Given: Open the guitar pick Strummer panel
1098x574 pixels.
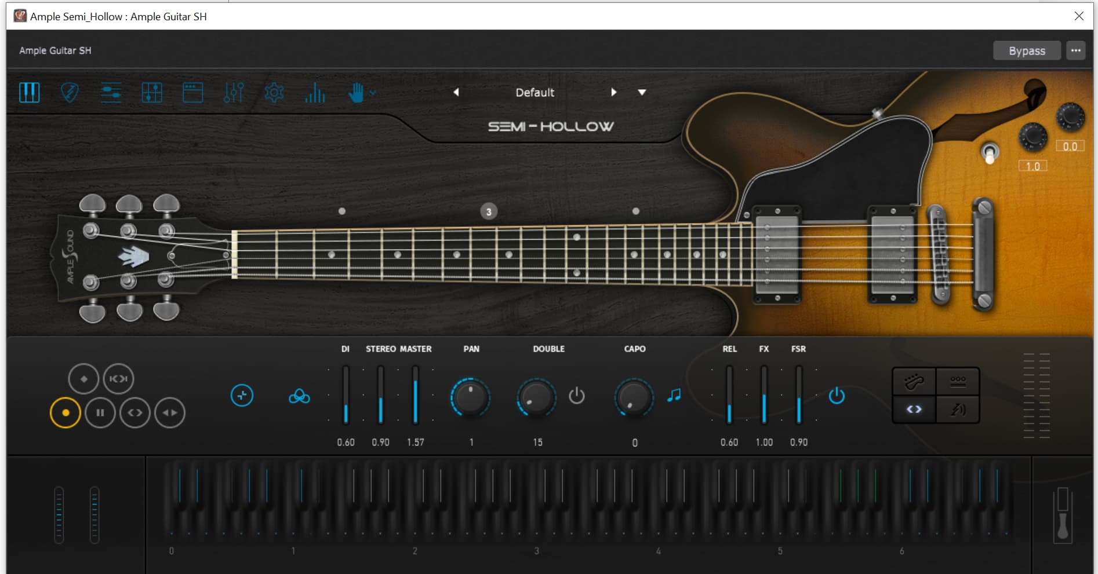Looking at the screenshot, I should 70,93.
